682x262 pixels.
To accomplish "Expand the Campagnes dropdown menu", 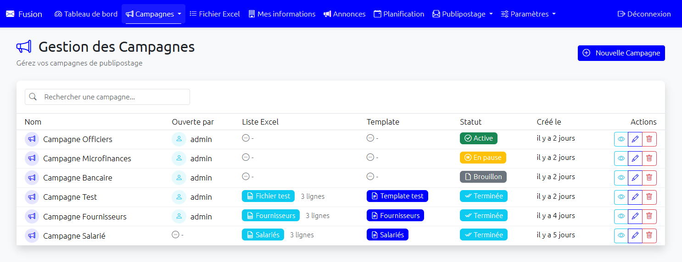I will (153, 14).
